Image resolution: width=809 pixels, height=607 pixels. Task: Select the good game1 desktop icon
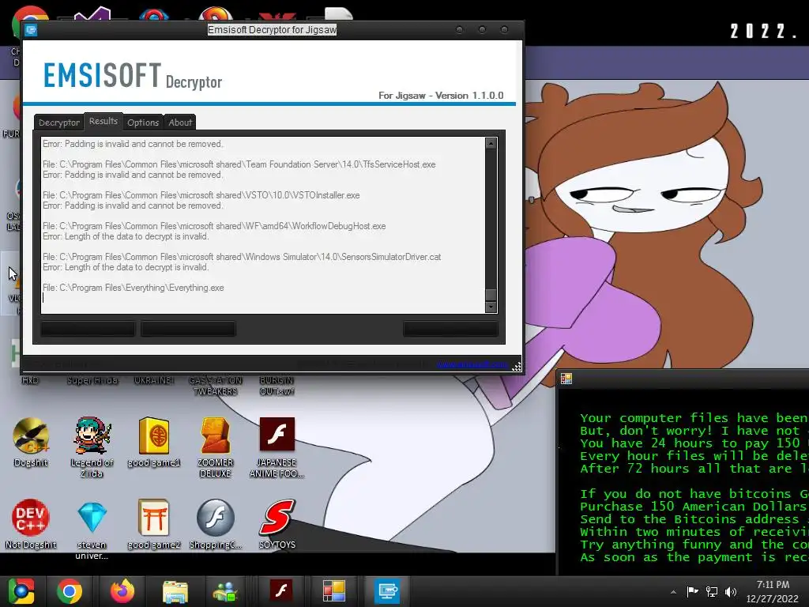pyautogui.click(x=154, y=442)
